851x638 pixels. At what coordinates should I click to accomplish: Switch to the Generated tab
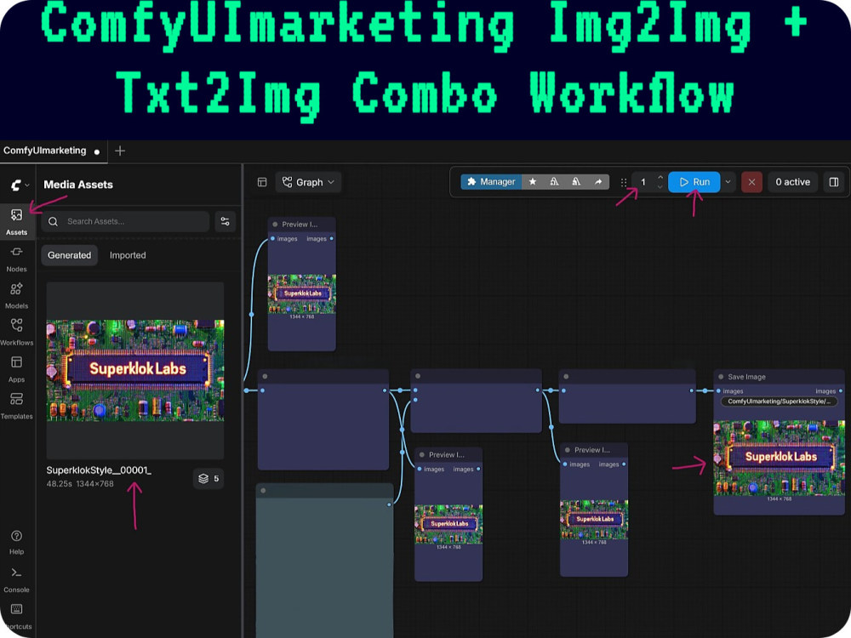tap(70, 255)
